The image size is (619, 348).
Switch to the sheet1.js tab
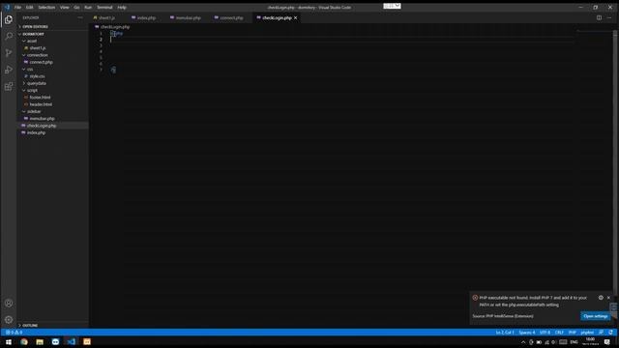(x=106, y=17)
